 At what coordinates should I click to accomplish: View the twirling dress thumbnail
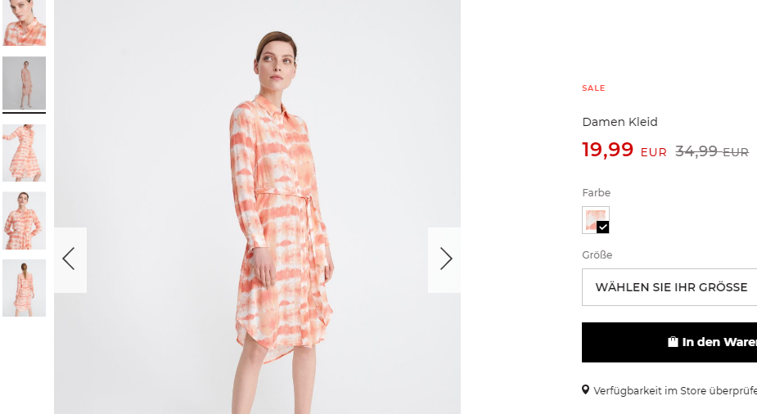tap(24, 153)
